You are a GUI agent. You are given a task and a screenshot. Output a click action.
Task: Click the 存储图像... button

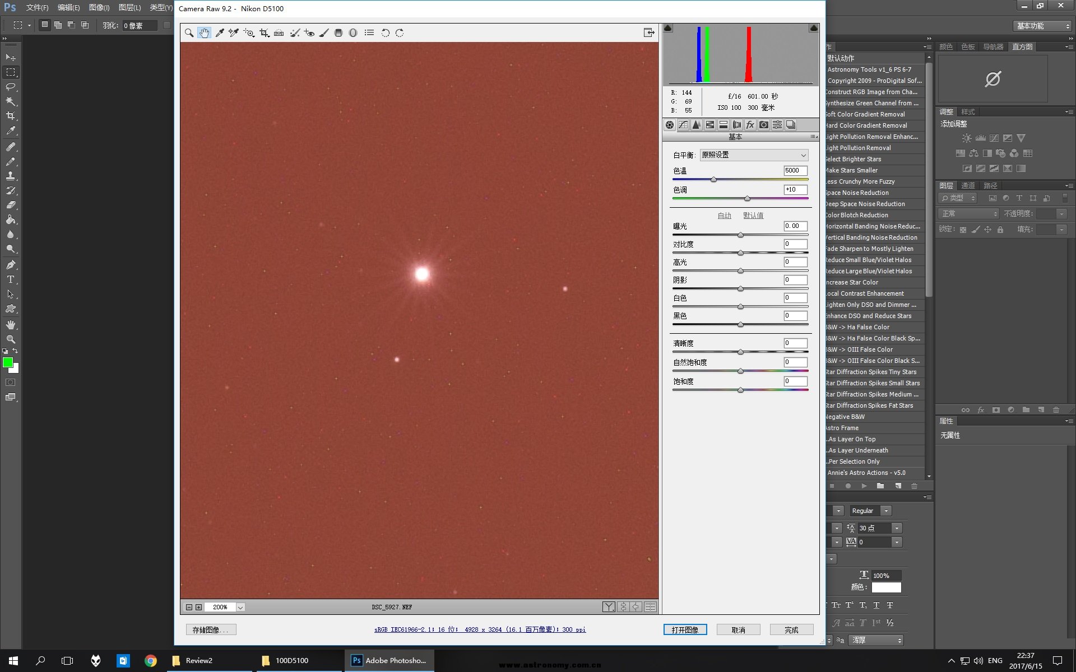211,630
